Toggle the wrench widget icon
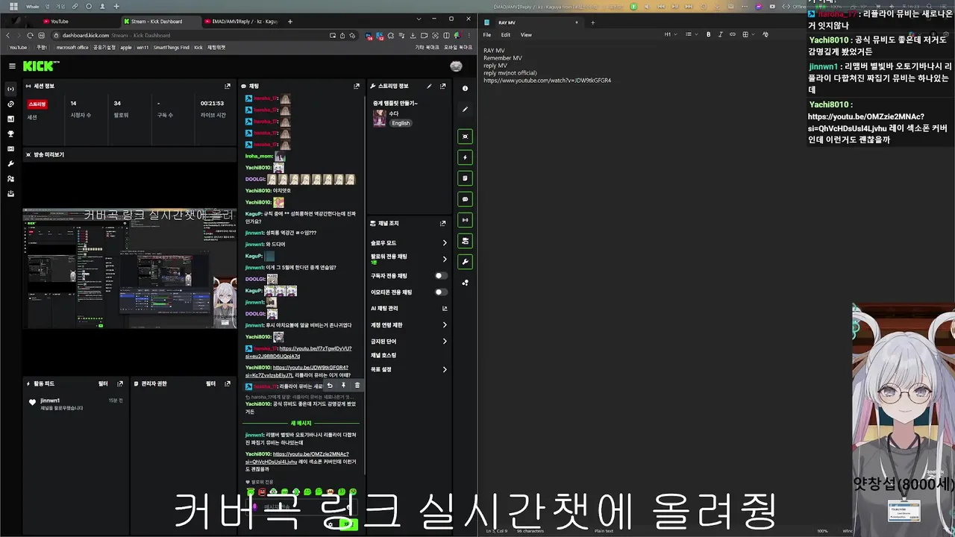Screen dimensions: 955x537 click(465, 262)
